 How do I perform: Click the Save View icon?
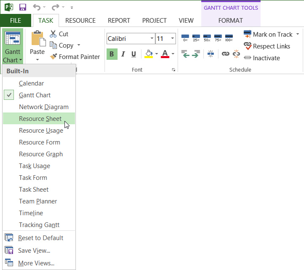pos(9,250)
